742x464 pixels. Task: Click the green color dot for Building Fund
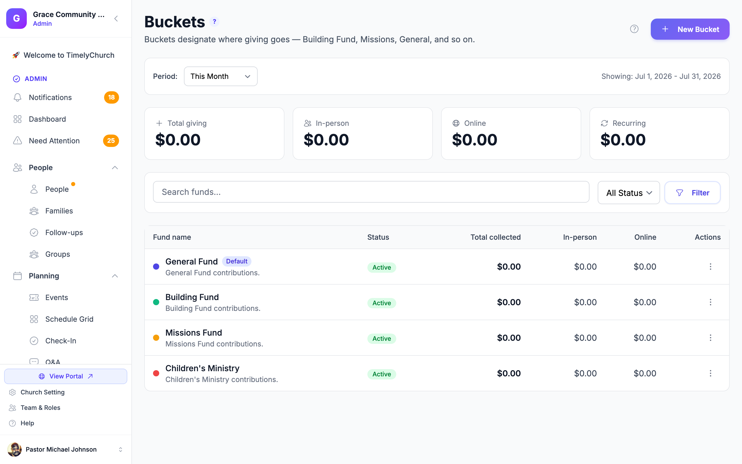pyautogui.click(x=156, y=302)
